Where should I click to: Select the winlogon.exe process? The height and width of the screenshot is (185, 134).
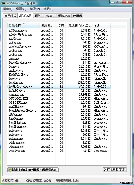click(59, 143)
